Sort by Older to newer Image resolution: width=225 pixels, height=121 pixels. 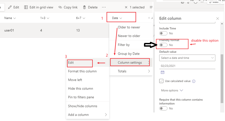coord(129,27)
